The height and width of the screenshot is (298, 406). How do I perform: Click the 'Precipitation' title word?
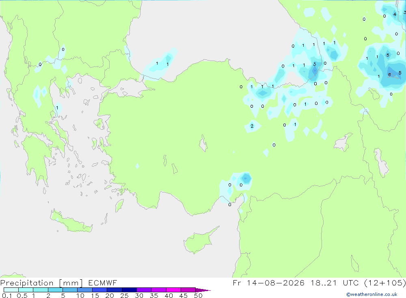[27, 283]
